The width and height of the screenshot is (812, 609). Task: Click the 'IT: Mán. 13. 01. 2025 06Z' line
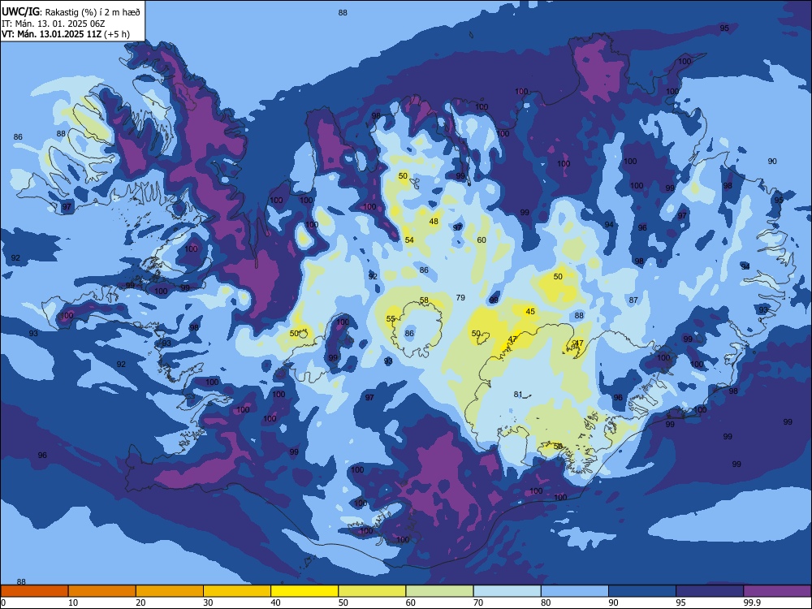point(53,24)
